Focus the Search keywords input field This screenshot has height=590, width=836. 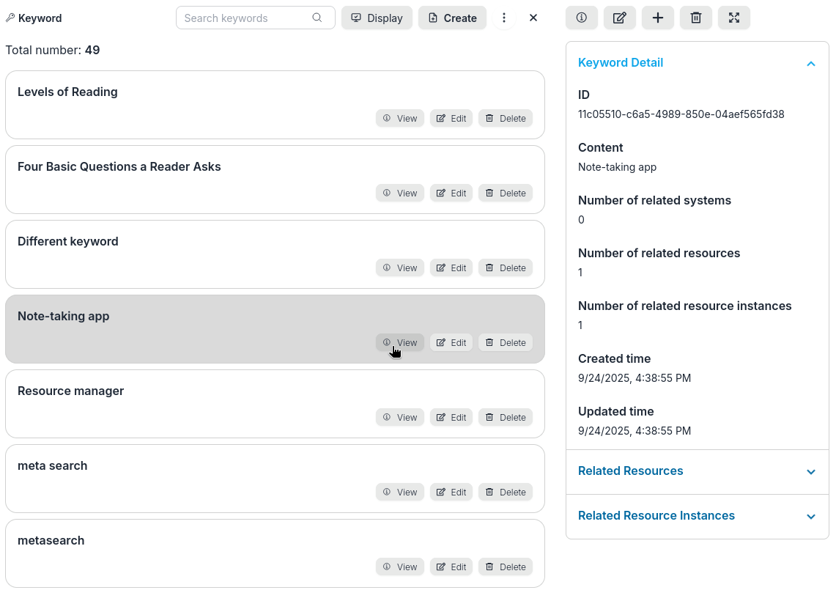[x=245, y=18]
